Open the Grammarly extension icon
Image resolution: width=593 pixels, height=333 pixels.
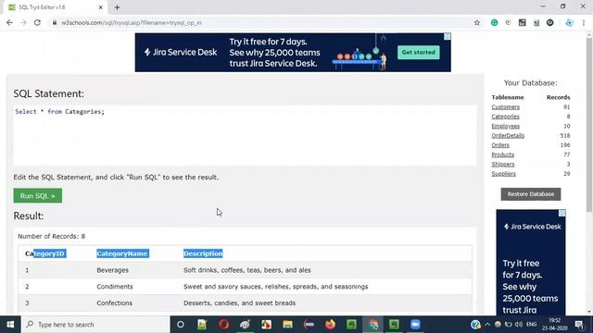pos(494,22)
